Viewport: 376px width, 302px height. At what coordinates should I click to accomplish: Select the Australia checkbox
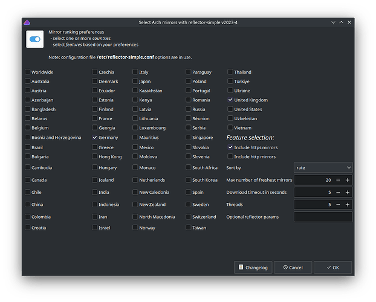[28, 82]
